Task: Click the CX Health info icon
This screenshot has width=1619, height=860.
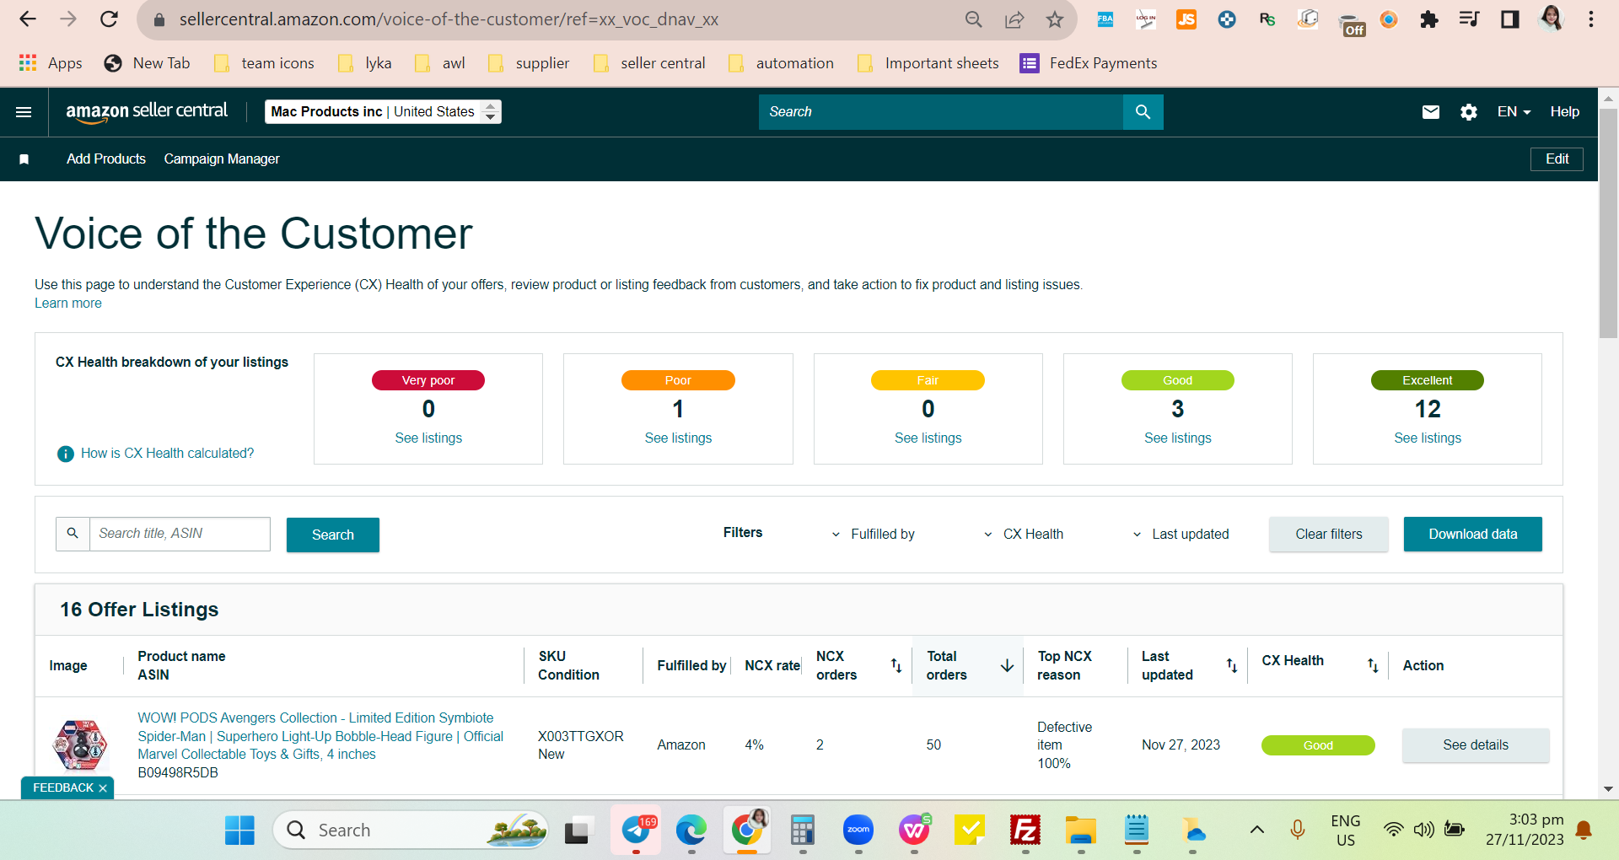Action: pyautogui.click(x=65, y=454)
